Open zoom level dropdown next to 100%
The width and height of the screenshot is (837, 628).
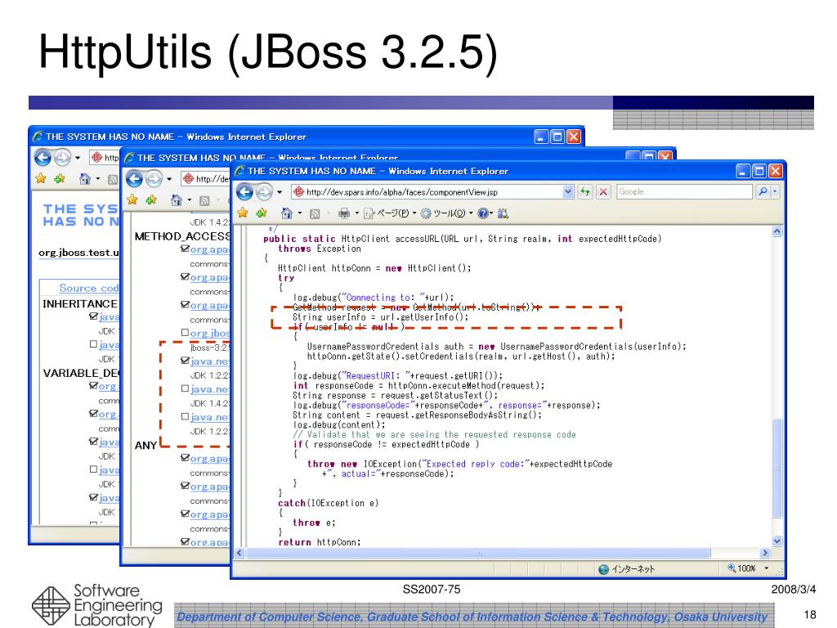point(767,568)
